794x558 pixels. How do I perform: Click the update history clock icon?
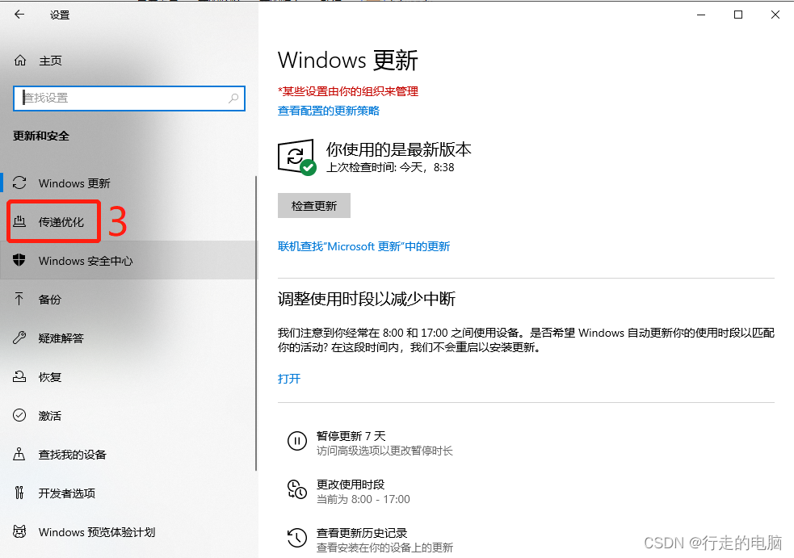pyautogui.click(x=296, y=538)
